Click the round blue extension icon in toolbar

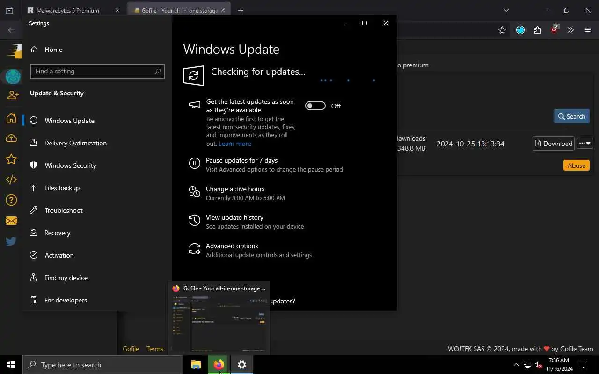(x=520, y=30)
